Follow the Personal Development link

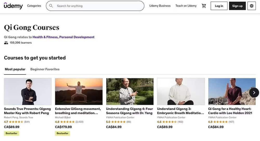pyautogui.click(x=77, y=37)
